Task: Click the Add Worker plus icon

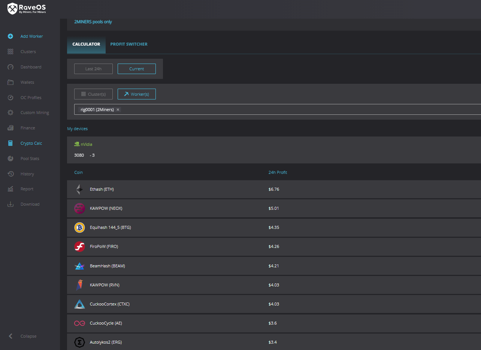Action: (x=10, y=36)
